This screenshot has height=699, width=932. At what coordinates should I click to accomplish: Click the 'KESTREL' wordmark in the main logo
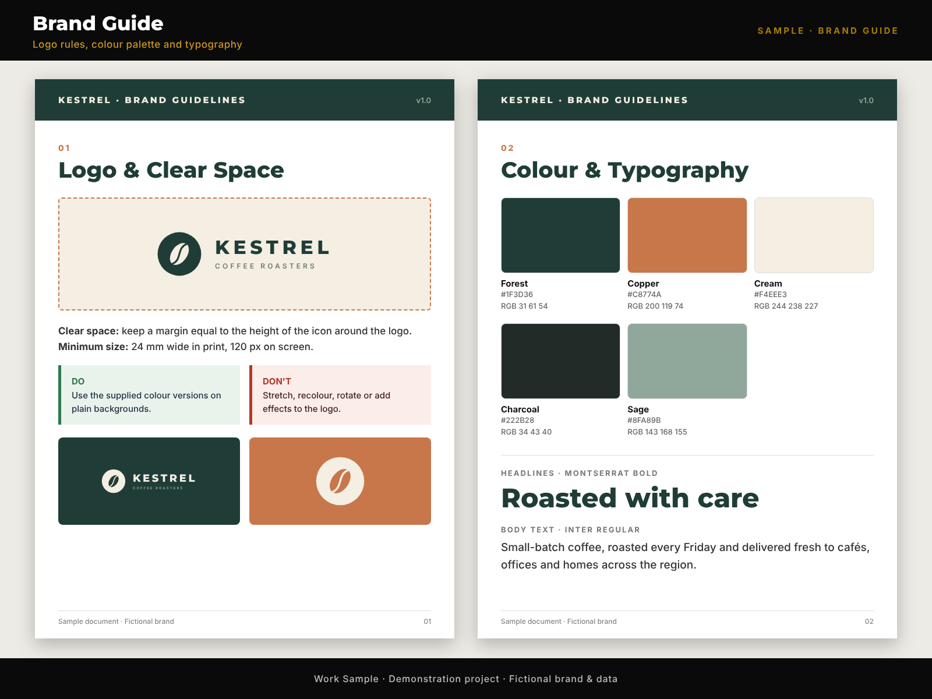tap(272, 248)
